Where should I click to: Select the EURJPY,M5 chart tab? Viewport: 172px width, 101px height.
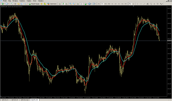[34, 100]
